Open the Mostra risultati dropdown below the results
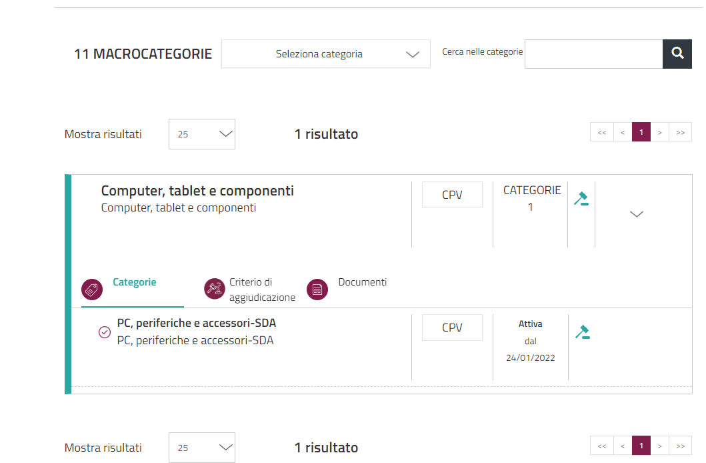This screenshot has height=463, width=706. (201, 448)
